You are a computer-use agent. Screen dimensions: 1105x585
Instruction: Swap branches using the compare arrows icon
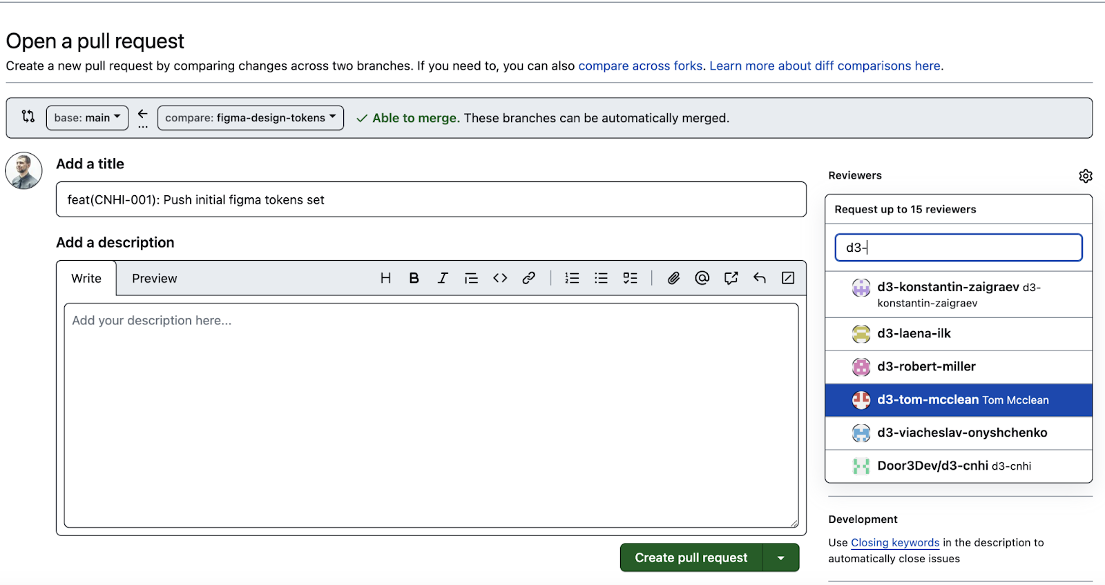28,117
